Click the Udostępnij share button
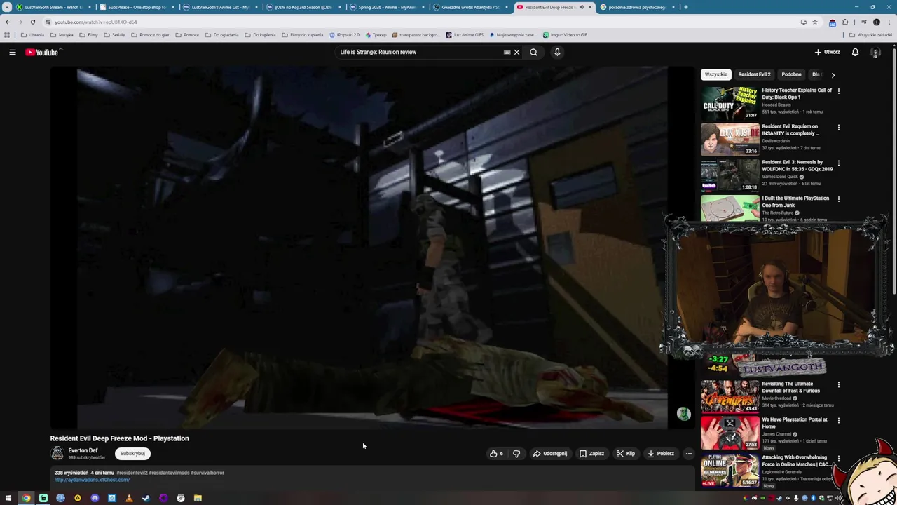The image size is (897, 505). (550, 454)
